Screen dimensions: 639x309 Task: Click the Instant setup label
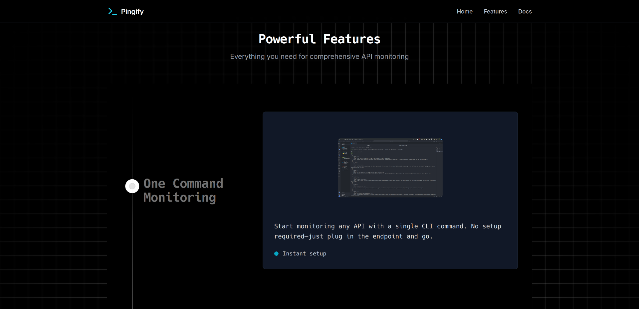(x=305, y=253)
